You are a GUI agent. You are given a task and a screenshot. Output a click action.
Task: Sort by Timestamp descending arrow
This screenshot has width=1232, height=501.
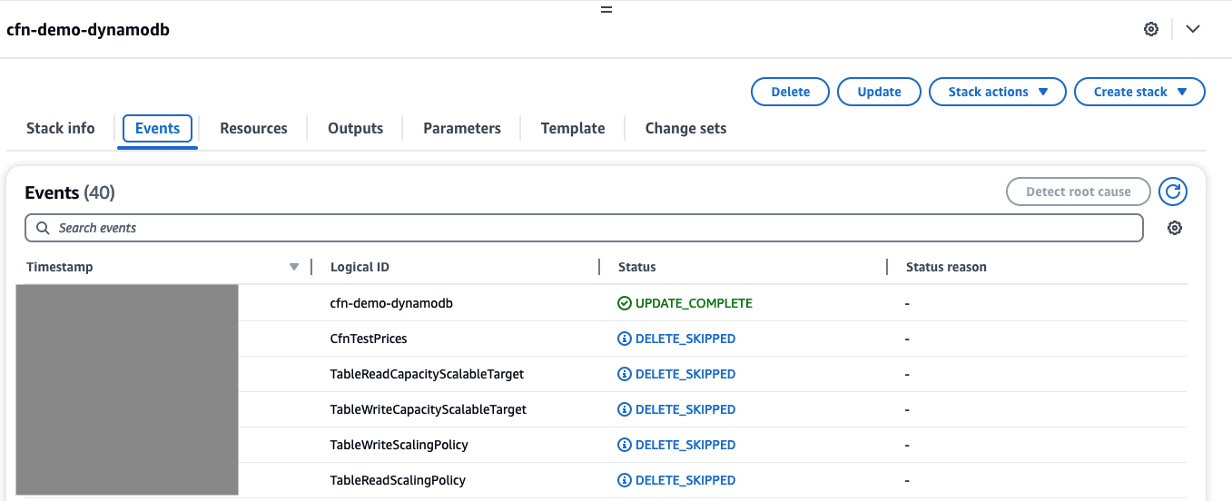[293, 267]
